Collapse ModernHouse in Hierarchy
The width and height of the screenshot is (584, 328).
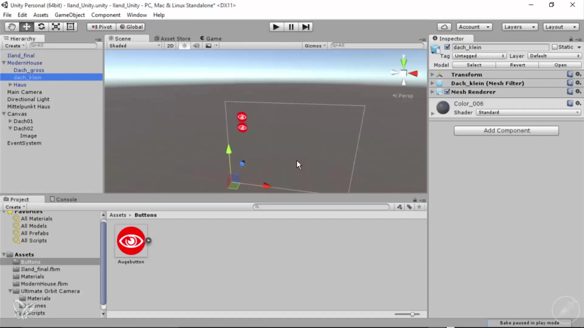(4, 63)
